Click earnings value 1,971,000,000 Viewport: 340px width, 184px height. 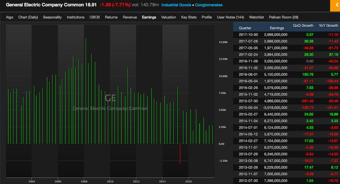point(276,48)
